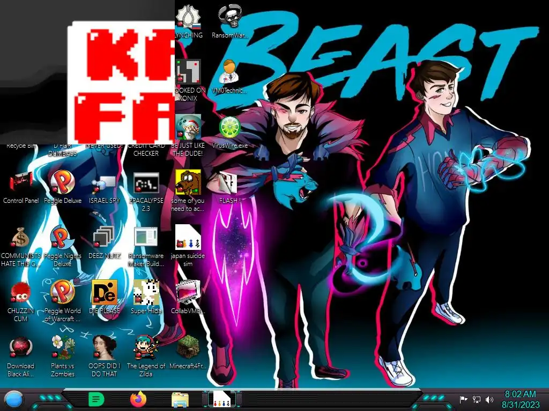
Task: Open DEEZ NUTZ desktop icon
Action: (104, 237)
